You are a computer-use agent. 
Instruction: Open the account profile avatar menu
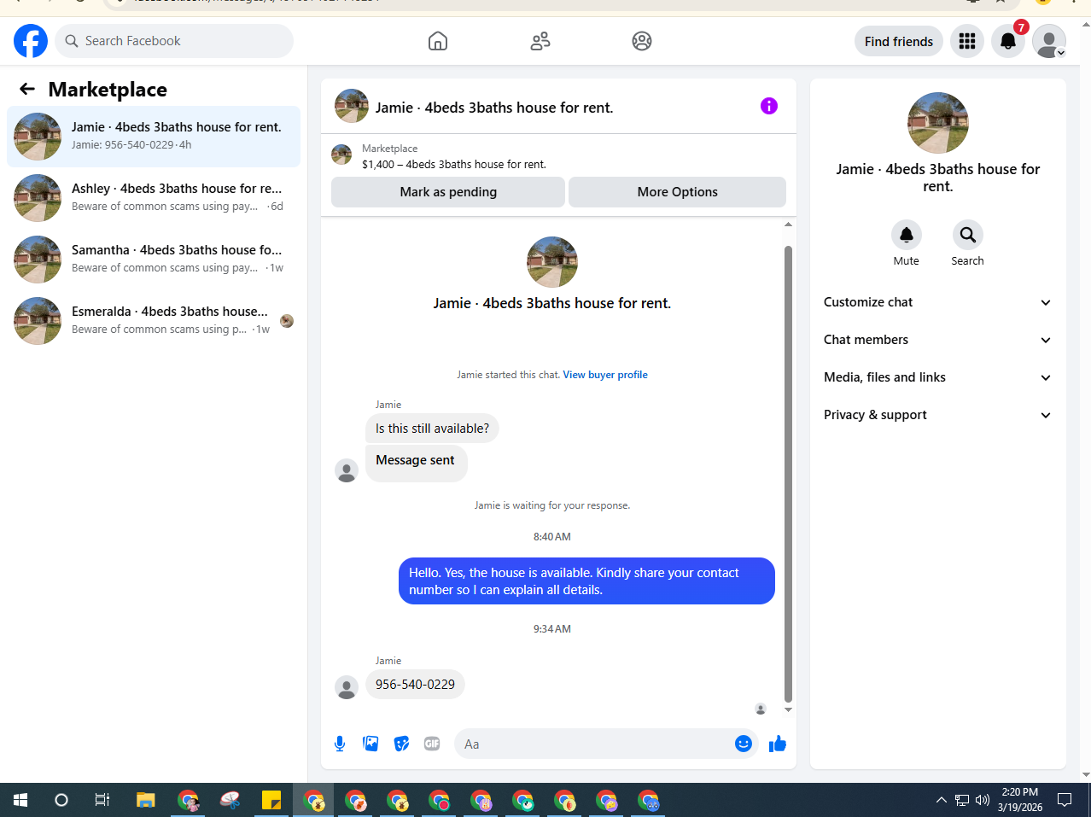pos(1049,41)
